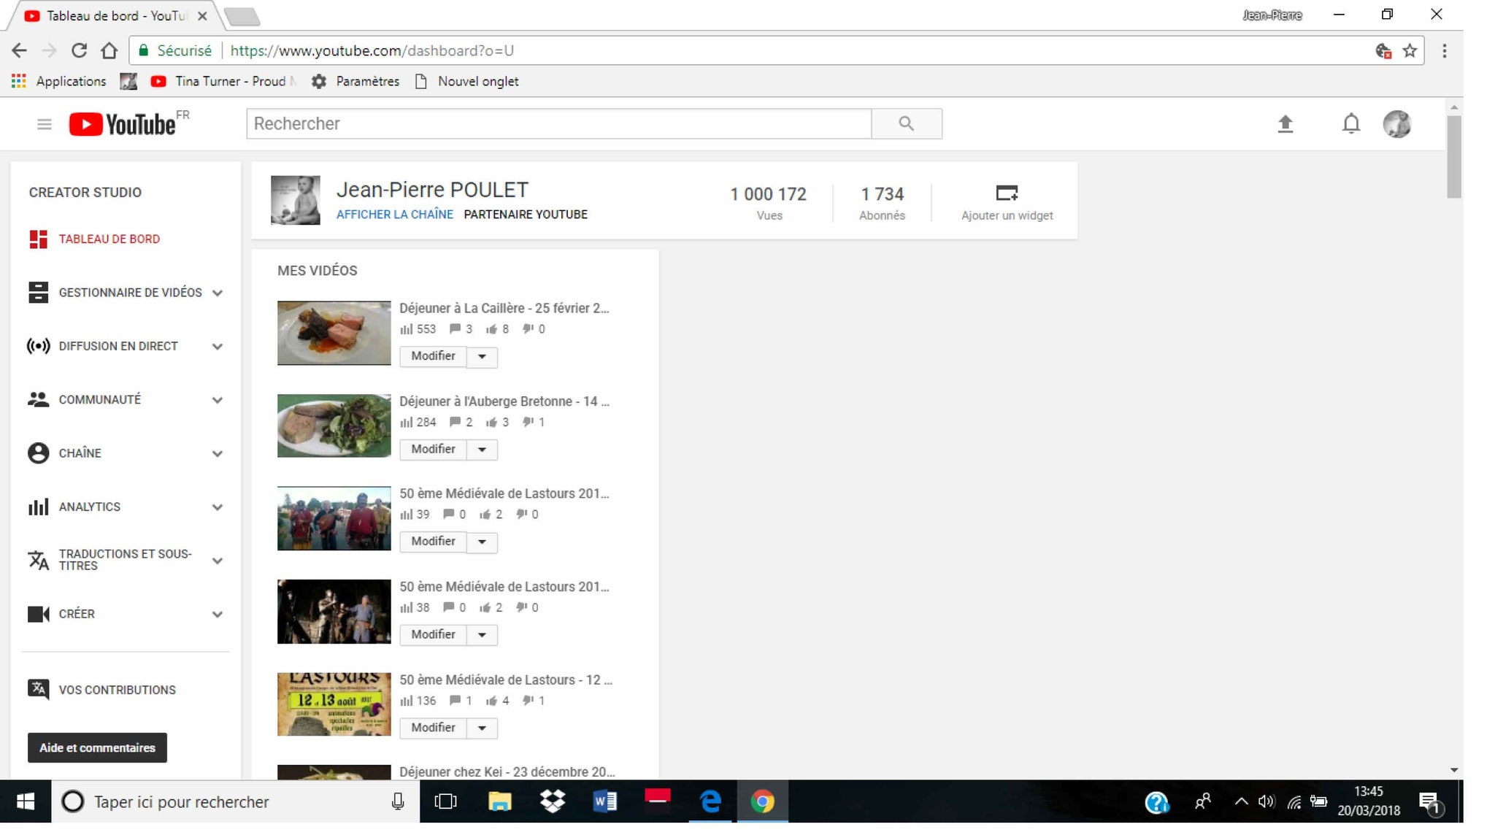
Task: Open File Explorer from taskbar
Action: point(500,801)
